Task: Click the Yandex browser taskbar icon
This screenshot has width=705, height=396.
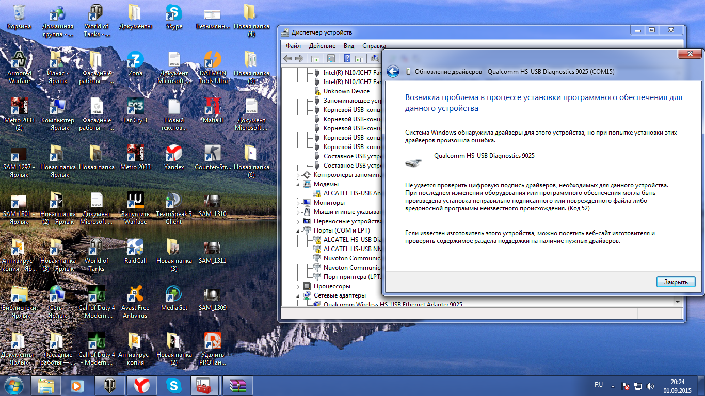Action: [142, 385]
